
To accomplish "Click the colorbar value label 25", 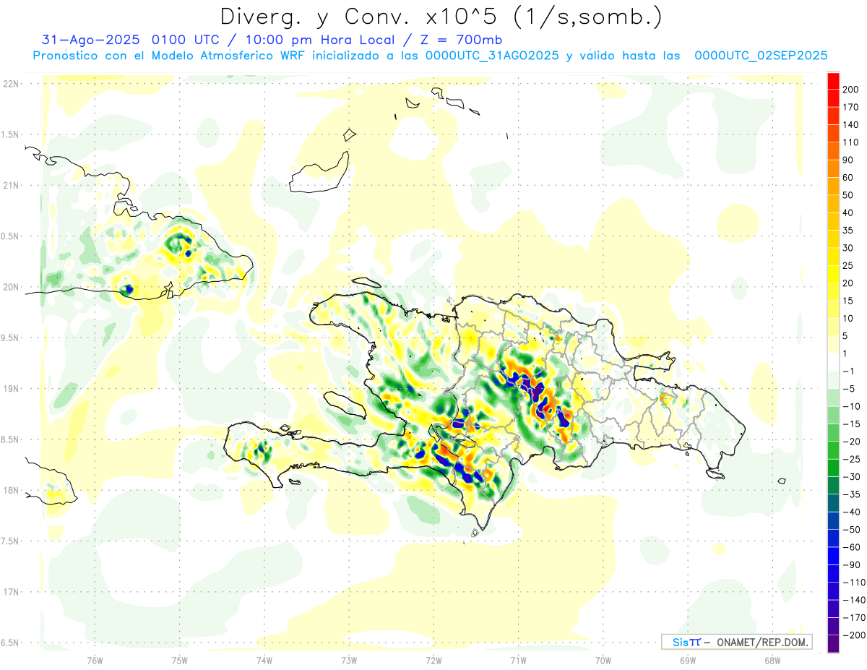I will click(x=848, y=265).
